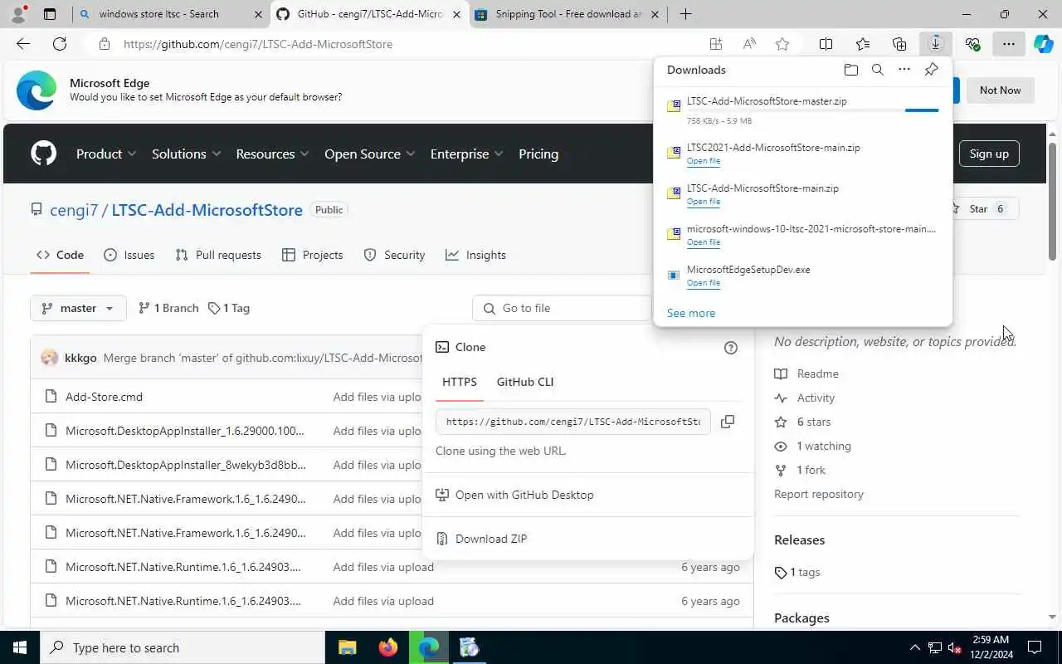Image resolution: width=1062 pixels, height=664 pixels.
Task: Click the Sign up button
Action: pos(989,154)
